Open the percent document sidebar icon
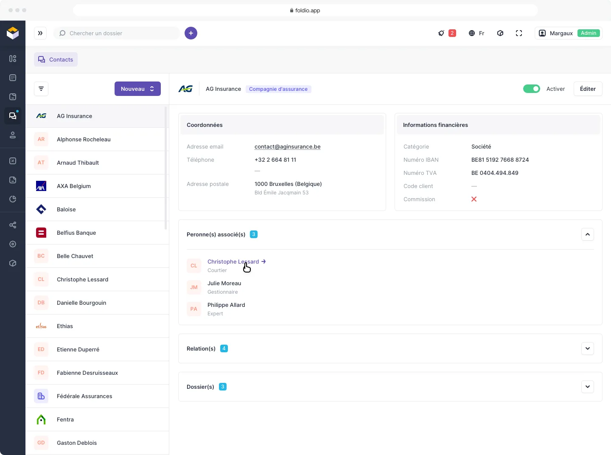 pyautogui.click(x=13, y=161)
